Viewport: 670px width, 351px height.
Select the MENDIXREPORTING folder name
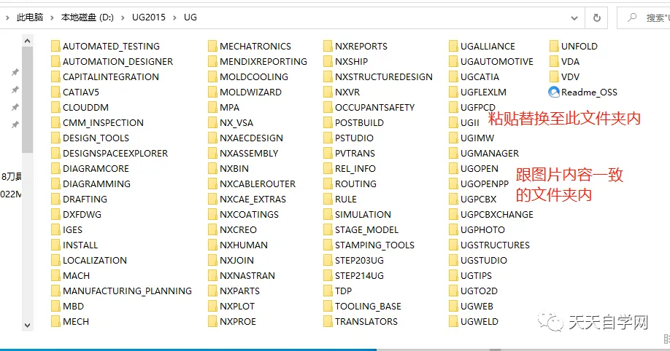pos(263,61)
